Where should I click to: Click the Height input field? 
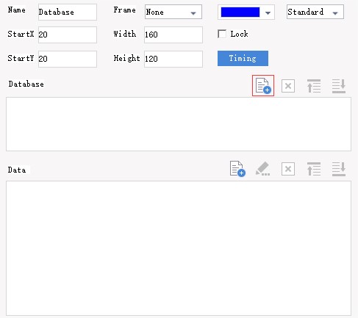[x=173, y=59]
